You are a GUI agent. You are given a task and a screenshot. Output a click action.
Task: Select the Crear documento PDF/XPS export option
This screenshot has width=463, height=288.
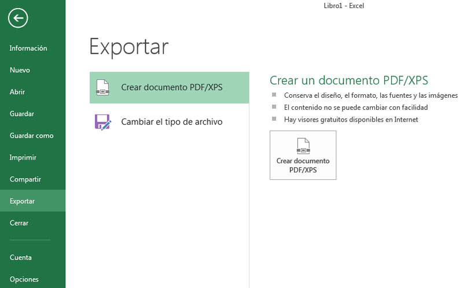coord(169,88)
